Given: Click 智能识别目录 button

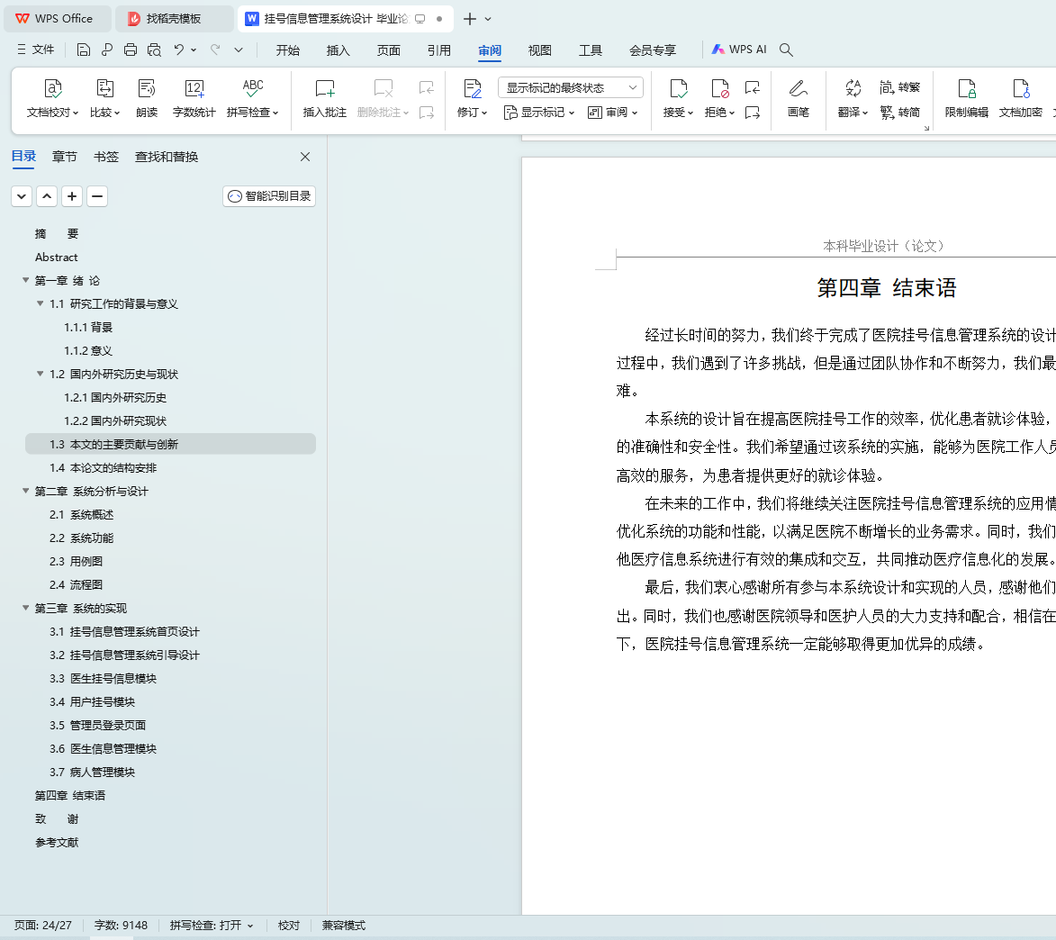Looking at the screenshot, I should (x=269, y=196).
